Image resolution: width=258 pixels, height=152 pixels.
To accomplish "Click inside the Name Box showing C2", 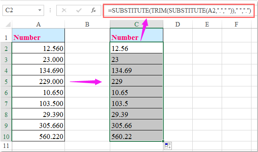I will 20,10.
